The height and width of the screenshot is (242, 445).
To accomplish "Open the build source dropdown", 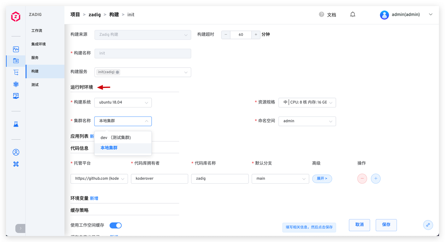I will click(143, 35).
